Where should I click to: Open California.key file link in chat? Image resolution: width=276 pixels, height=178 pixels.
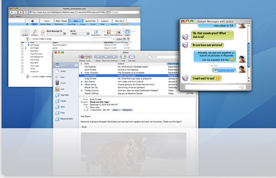tap(226, 71)
